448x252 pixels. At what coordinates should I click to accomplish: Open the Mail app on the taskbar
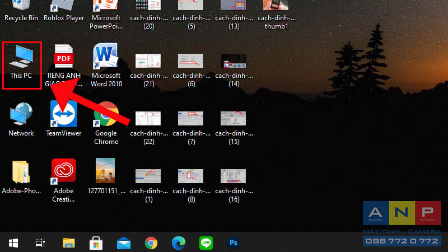(124, 244)
